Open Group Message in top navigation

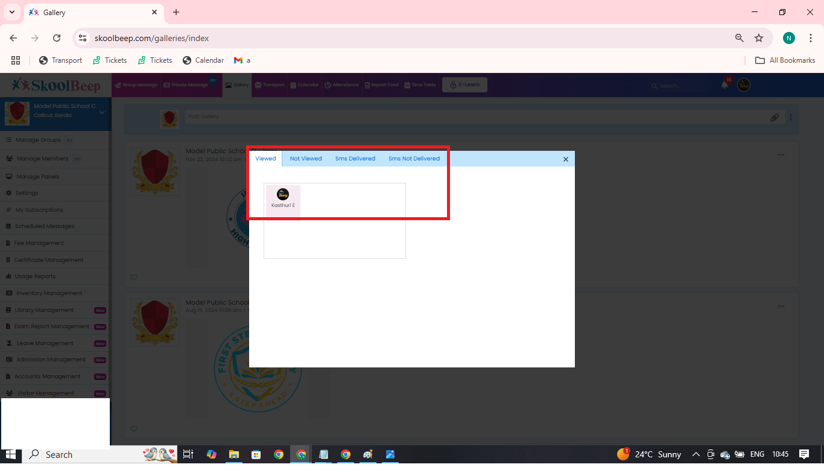coord(136,85)
